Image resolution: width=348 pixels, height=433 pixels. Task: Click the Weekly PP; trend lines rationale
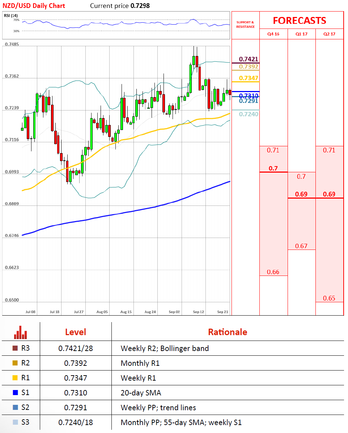(x=158, y=408)
